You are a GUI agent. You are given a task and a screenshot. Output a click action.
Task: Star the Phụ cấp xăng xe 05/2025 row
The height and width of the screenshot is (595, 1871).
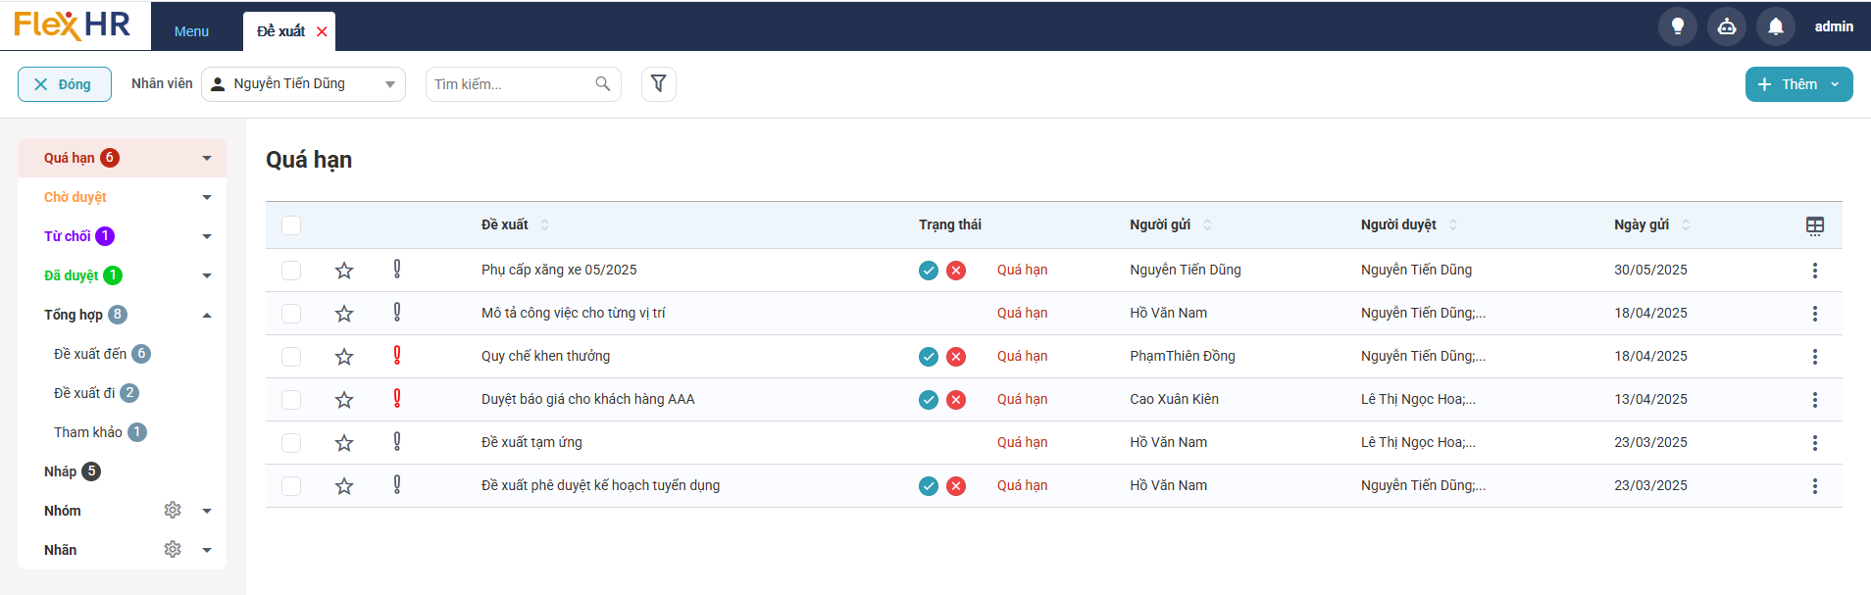(344, 271)
